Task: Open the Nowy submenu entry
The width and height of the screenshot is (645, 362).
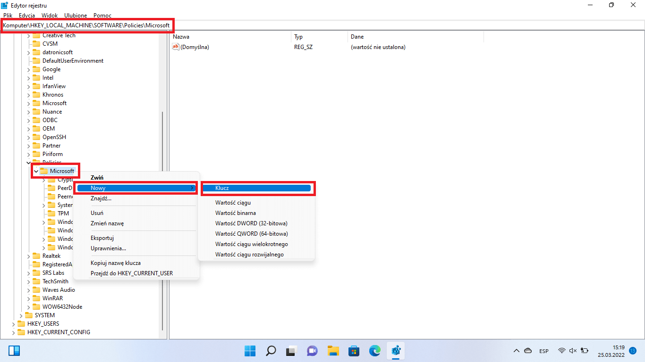Action: pyautogui.click(x=136, y=188)
